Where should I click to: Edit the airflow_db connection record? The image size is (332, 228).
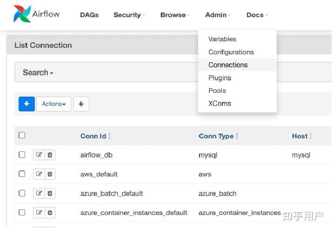tap(39, 155)
